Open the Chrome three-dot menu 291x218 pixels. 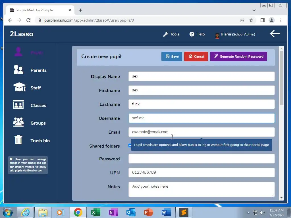pos(281,20)
